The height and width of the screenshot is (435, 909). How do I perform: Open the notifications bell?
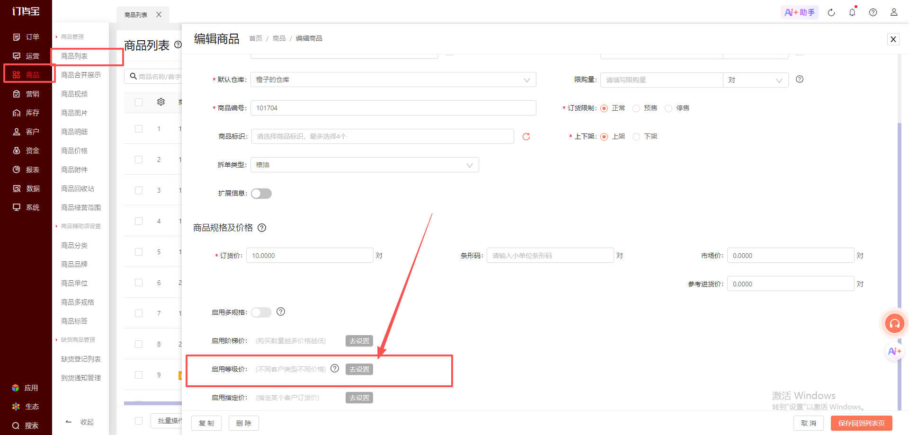click(x=852, y=13)
